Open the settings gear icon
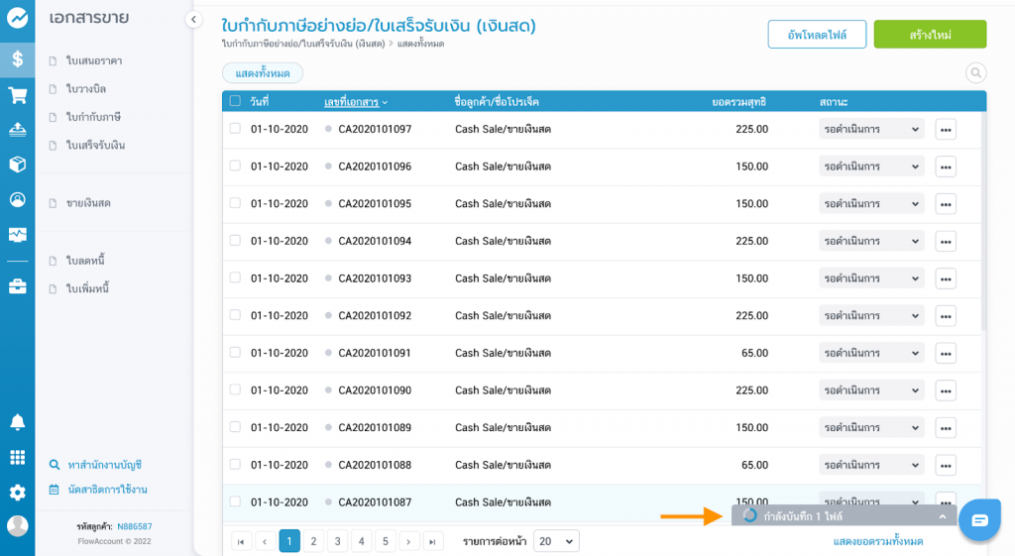This screenshot has height=556, width=1015. [17, 493]
